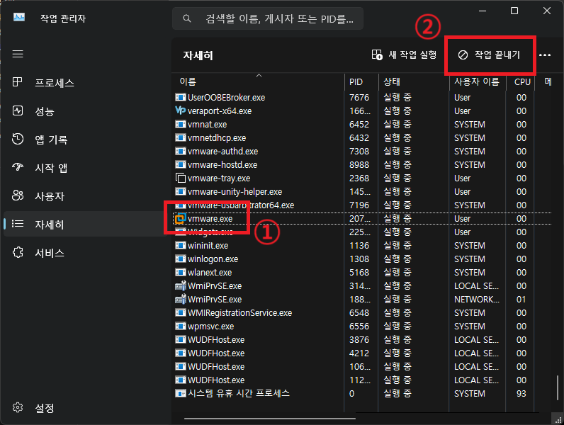Click the UserOOBEBroker.exe window icon
The height and width of the screenshot is (425, 564).
pos(181,97)
